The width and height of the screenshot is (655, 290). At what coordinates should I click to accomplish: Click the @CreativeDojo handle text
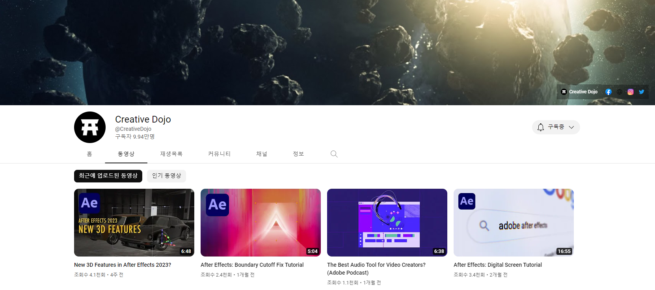tap(133, 129)
